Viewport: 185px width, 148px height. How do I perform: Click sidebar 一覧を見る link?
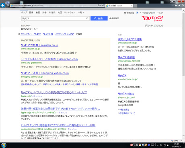point(124,110)
